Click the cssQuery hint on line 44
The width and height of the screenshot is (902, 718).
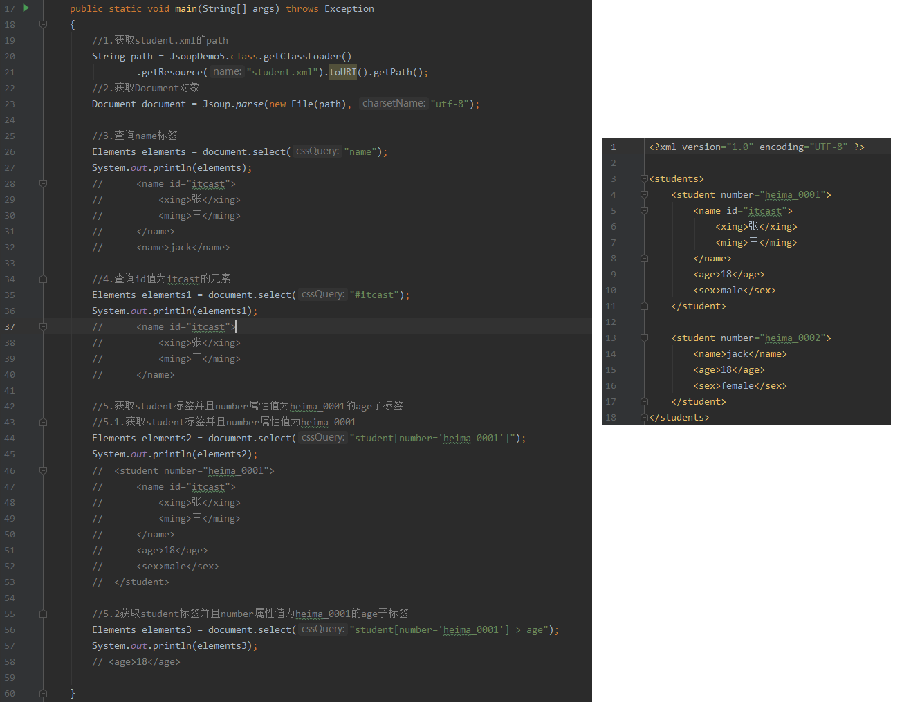click(x=323, y=438)
